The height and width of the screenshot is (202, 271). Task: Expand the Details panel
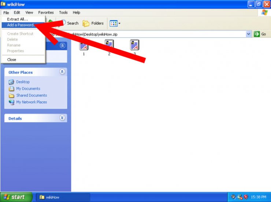[x=62, y=118]
